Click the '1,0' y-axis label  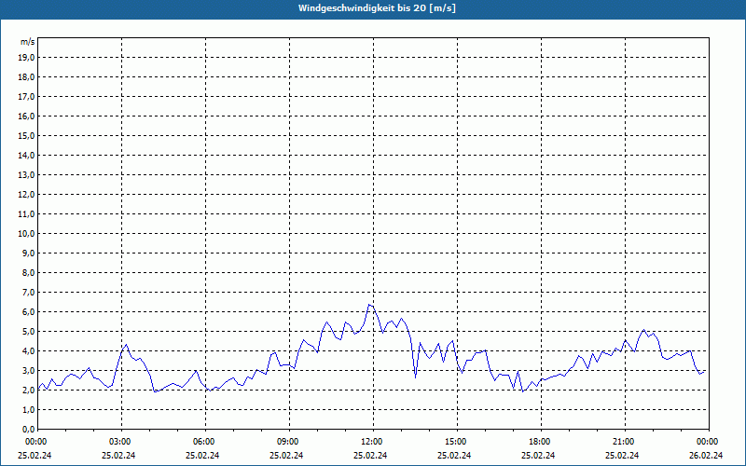pos(28,409)
